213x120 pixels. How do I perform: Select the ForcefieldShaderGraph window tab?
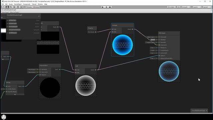9,10
